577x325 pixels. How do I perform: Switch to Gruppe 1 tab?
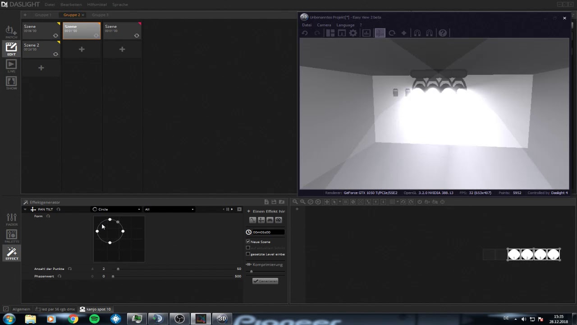point(43,15)
